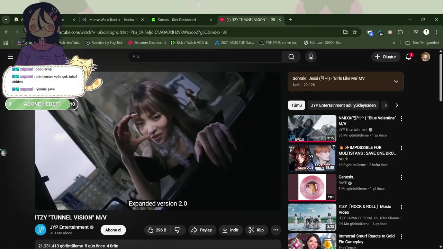Install the app from the address bar icon
This screenshot has height=249, width=443.
(345, 32)
